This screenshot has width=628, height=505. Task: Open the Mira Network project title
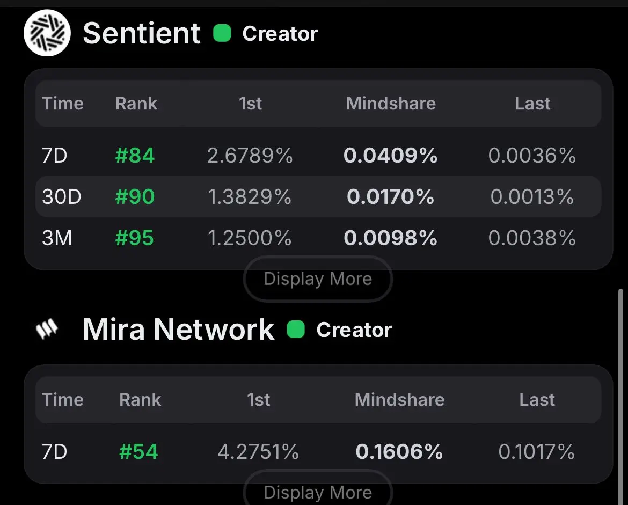coord(179,329)
